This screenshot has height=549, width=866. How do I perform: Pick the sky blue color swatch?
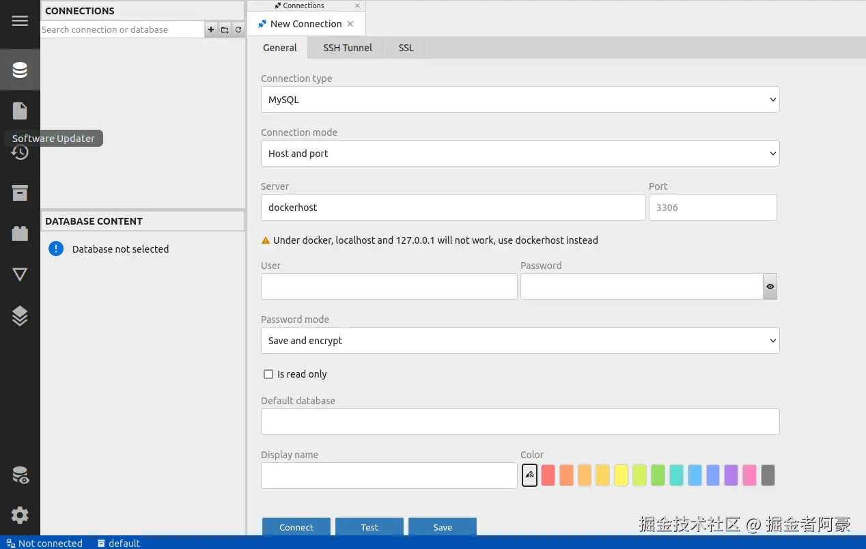(695, 475)
